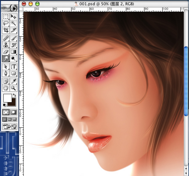Image resolution: width=189 pixels, height=176 pixels.
Task: Select the Healing Brush tool
Action: pos(6,38)
